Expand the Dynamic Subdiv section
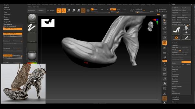 (x=177, y=67)
